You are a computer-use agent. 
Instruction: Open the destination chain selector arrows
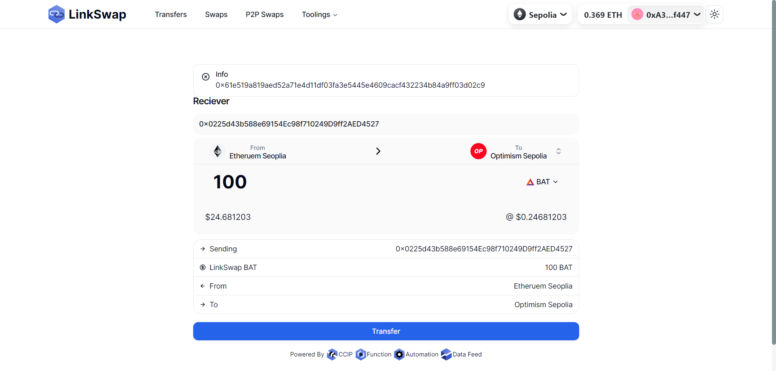[559, 151]
